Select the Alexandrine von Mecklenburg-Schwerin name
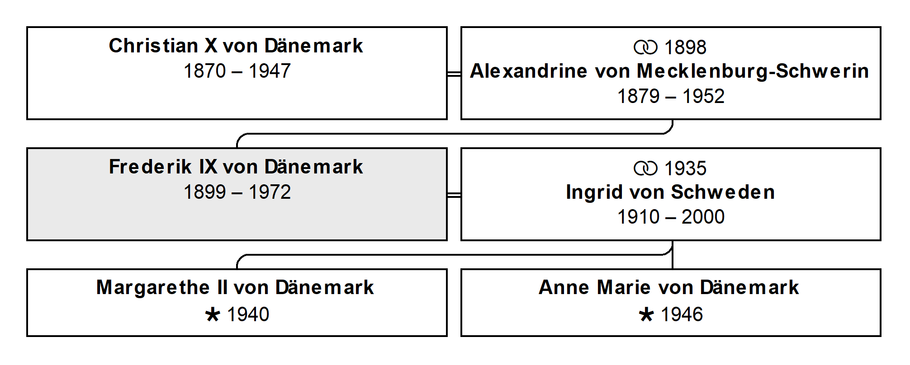The width and height of the screenshot is (910, 365). 670,71
